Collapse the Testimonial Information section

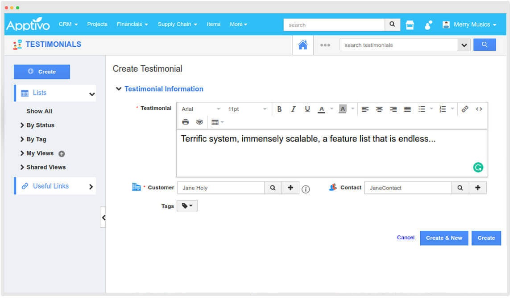pyautogui.click(x=119, y=89)
